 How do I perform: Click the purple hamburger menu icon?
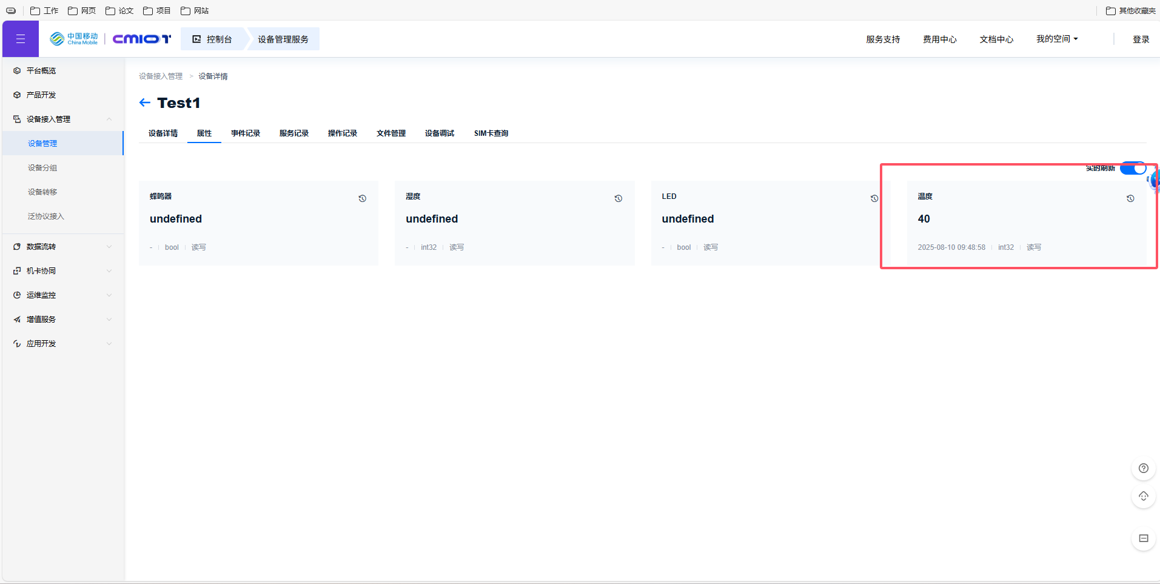pos(21,39)
